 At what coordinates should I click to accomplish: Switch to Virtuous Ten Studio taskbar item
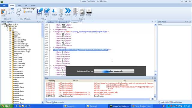[119, 106]
